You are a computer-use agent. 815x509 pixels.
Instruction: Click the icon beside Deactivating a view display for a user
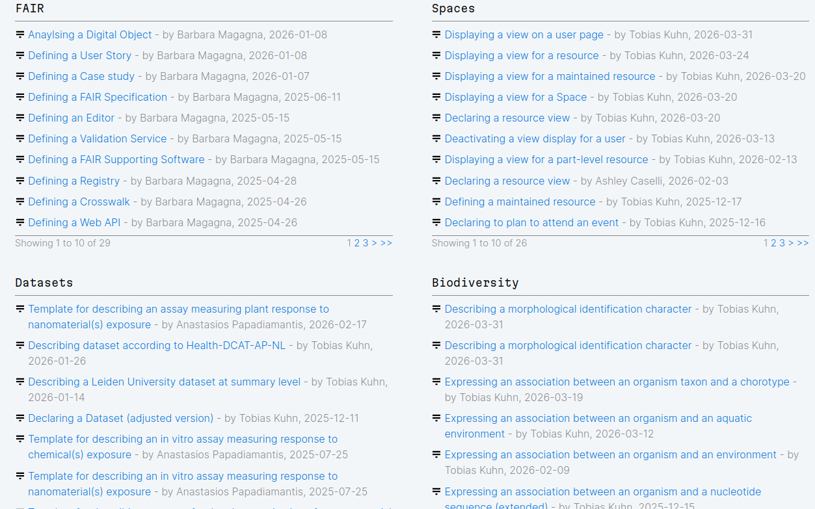[x=436, y=139]
